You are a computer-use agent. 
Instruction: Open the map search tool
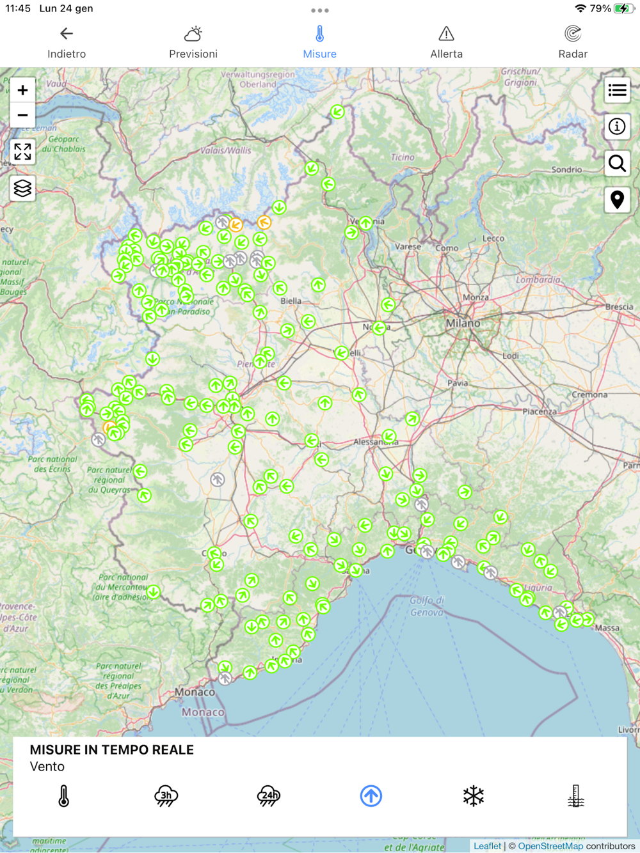(617, 164)
